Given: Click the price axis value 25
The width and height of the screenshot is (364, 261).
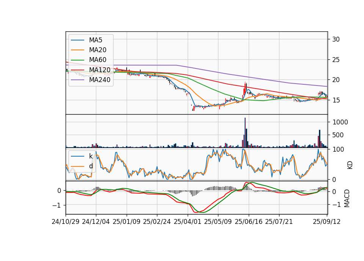Looking at the screenshot, I should (x=336, y=60).
